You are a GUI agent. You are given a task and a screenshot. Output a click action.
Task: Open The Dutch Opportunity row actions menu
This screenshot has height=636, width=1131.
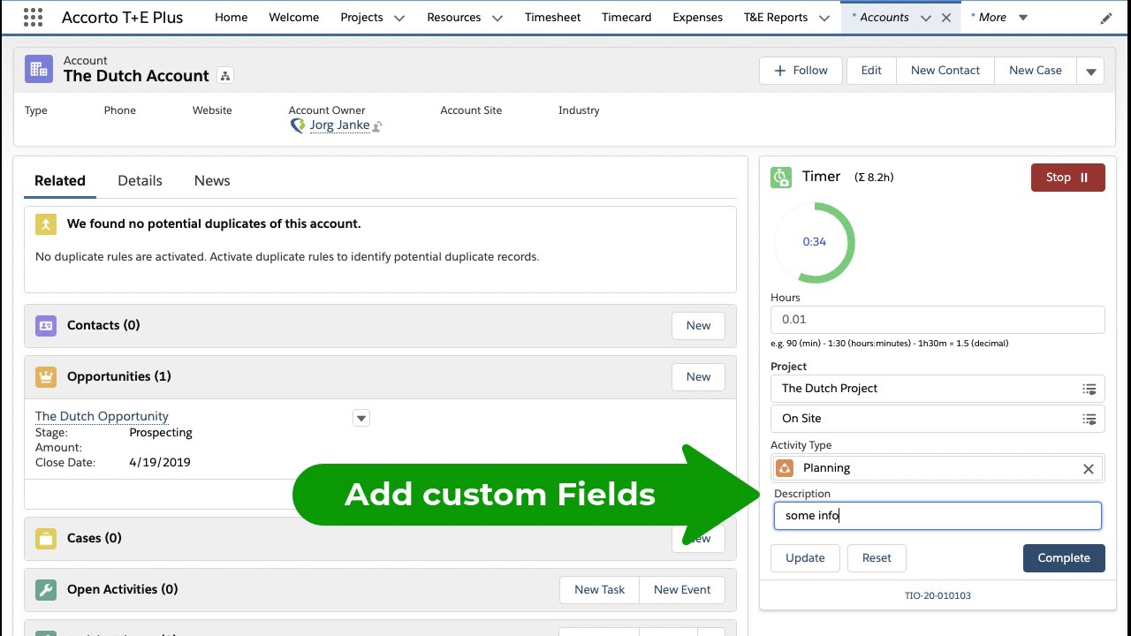(x=361, y=418)
